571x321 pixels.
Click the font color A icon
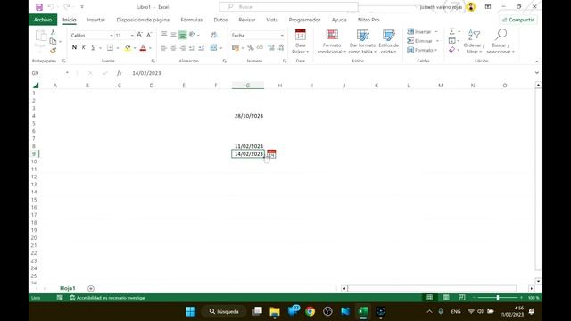(143, 47)
